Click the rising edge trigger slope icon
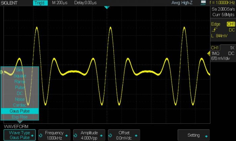The image size is (236, 141). coord(214,30)
